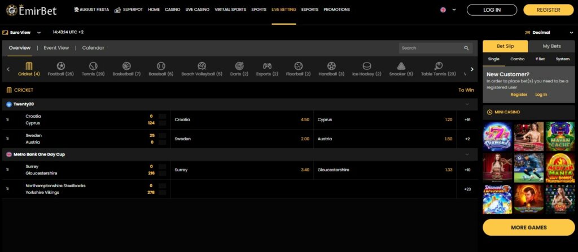Screen dimensions: 578x252
Task: Collapse the Twenty20 league section
Action: click(x=467, y=104)
